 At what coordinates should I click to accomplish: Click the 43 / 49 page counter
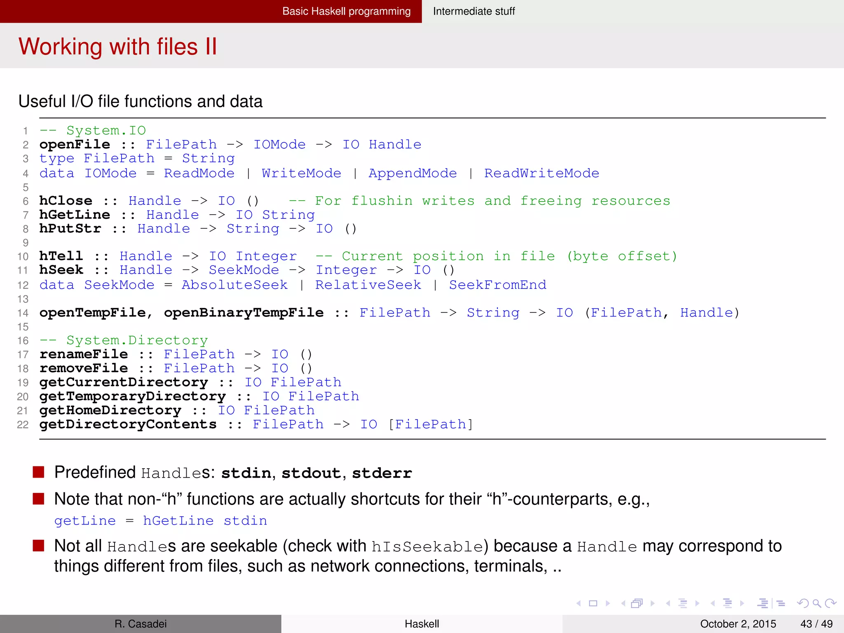coord(816,624)
